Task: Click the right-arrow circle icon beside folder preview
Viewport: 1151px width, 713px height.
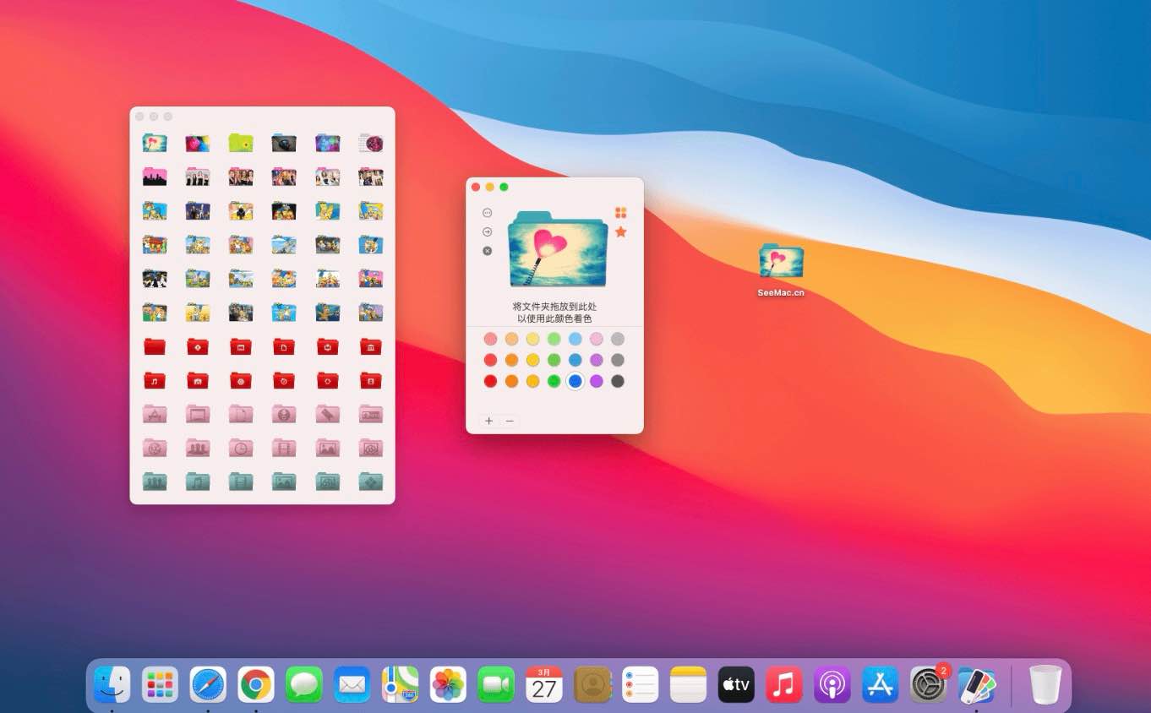Action: pos(488,231)
